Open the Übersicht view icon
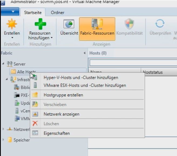This screenshot has height=156, width=177. point(69,24)
